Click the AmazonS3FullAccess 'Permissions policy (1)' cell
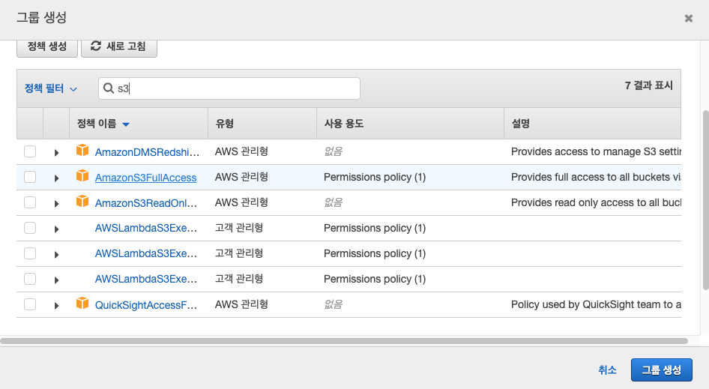The height and width of the screenshot is (389, 709). pyautogui.click(x=375, y=178)
